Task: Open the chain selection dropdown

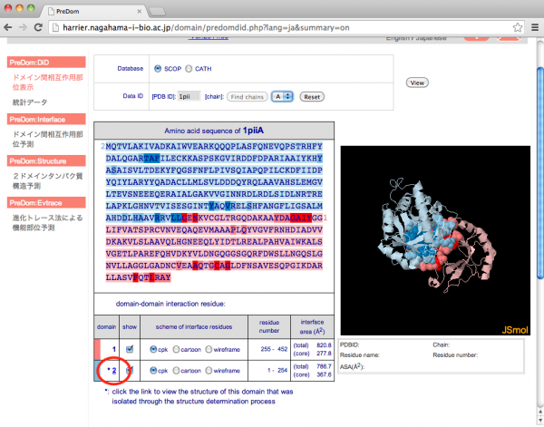Action: coord(282,96)
